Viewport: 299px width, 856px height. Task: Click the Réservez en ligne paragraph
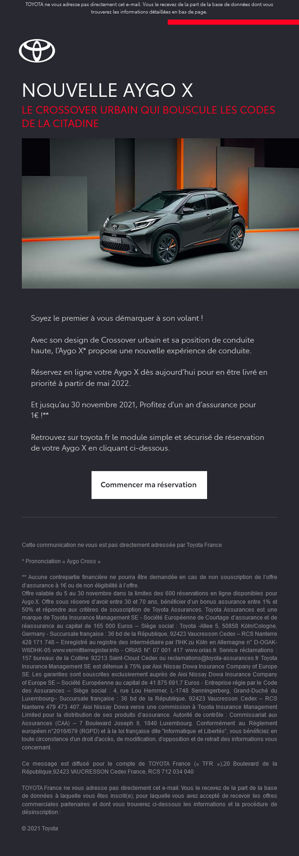(x=149, y=377)
